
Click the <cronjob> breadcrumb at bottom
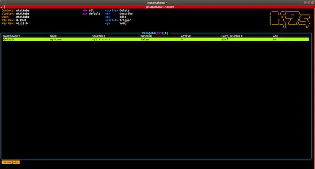click(x=11, y=162)
